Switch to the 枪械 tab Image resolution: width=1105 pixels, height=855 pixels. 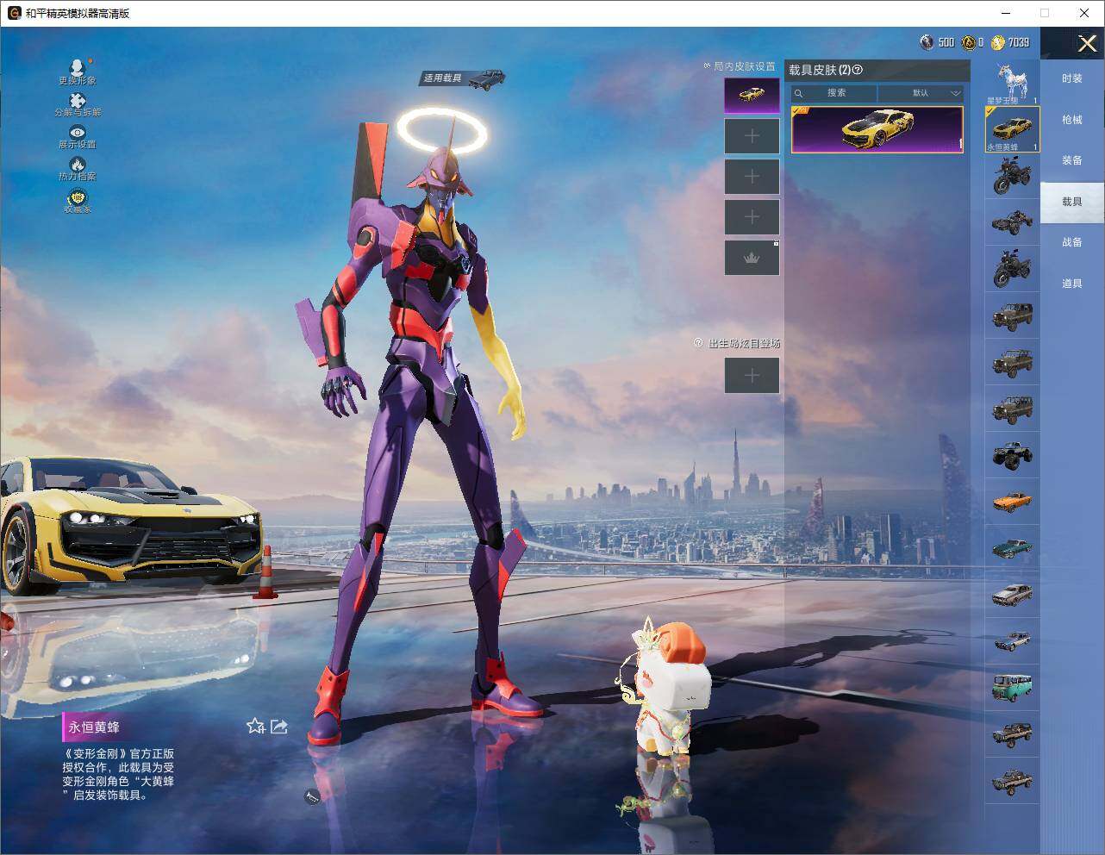pyautogui.click(x=1071, y=120)
